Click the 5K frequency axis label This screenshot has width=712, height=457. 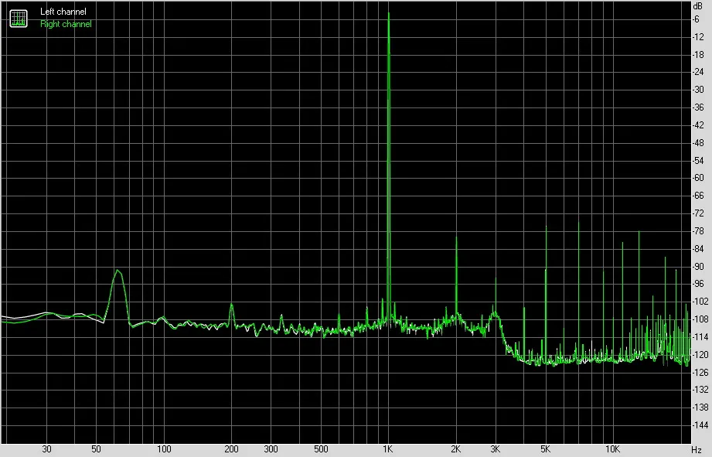pos(545,449)
